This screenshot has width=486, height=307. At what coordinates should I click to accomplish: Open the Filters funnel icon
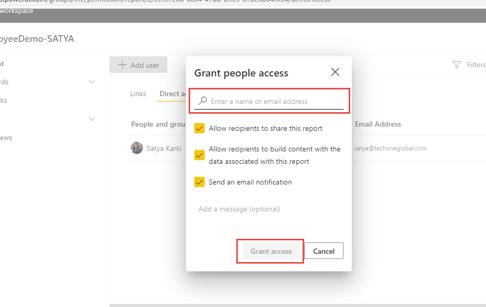[456, 65]
